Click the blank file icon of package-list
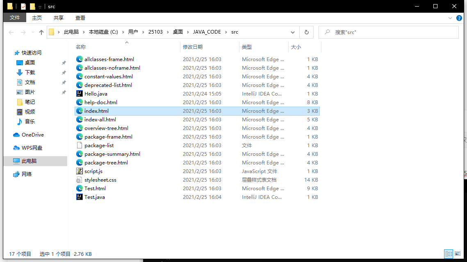Image resolution: width=467 pixels, height=262 pixels. [79, 145]
